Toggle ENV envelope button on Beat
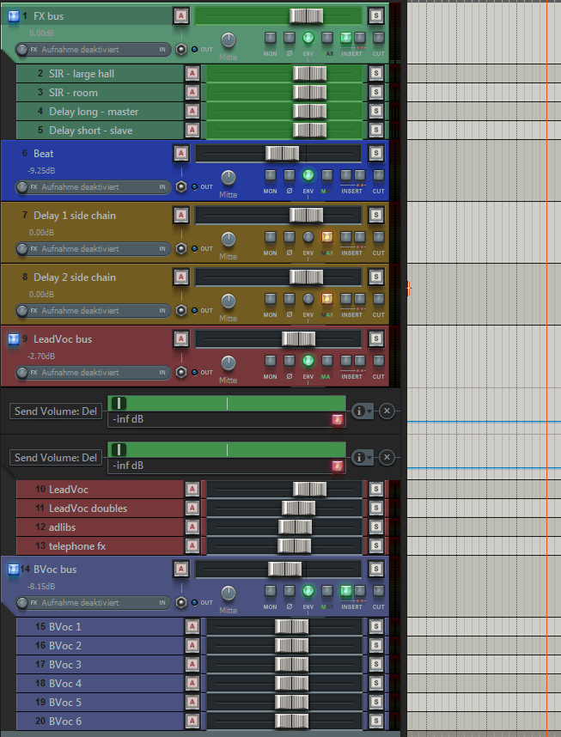The image size is (561, 737). tap(308, 175)
